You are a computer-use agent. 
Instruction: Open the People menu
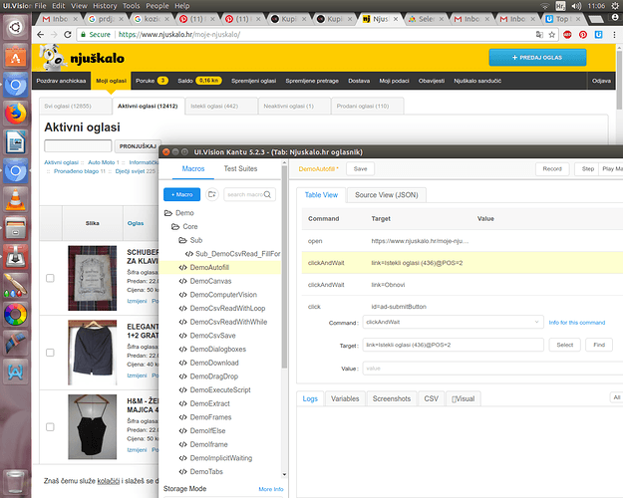pos(157,6)
